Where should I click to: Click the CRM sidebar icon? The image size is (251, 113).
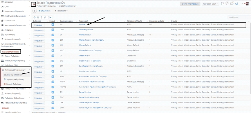click(2, 7)
